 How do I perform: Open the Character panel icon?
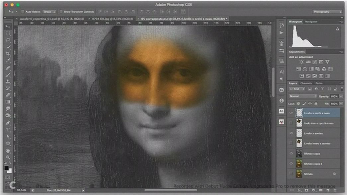[282, 72]
